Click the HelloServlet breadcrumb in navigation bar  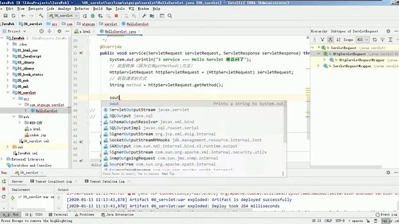pos(137,24)
